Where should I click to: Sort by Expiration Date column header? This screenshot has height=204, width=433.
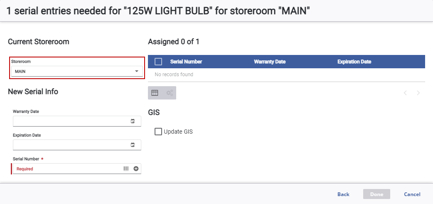point(354,62)
